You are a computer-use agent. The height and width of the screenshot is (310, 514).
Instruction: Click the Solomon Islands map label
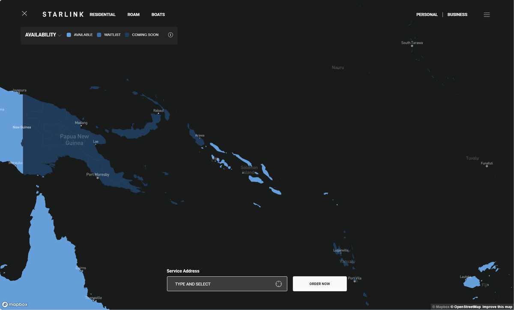pos(249,170)
